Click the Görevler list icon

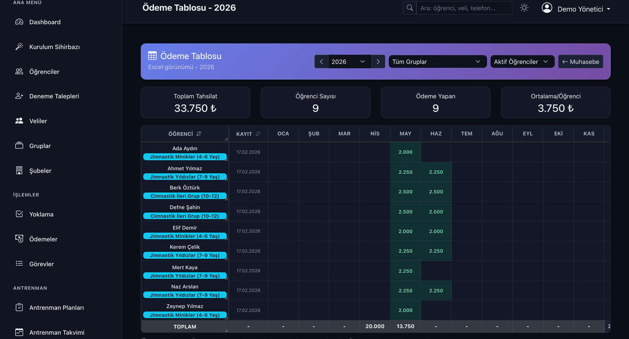point(19,264)
